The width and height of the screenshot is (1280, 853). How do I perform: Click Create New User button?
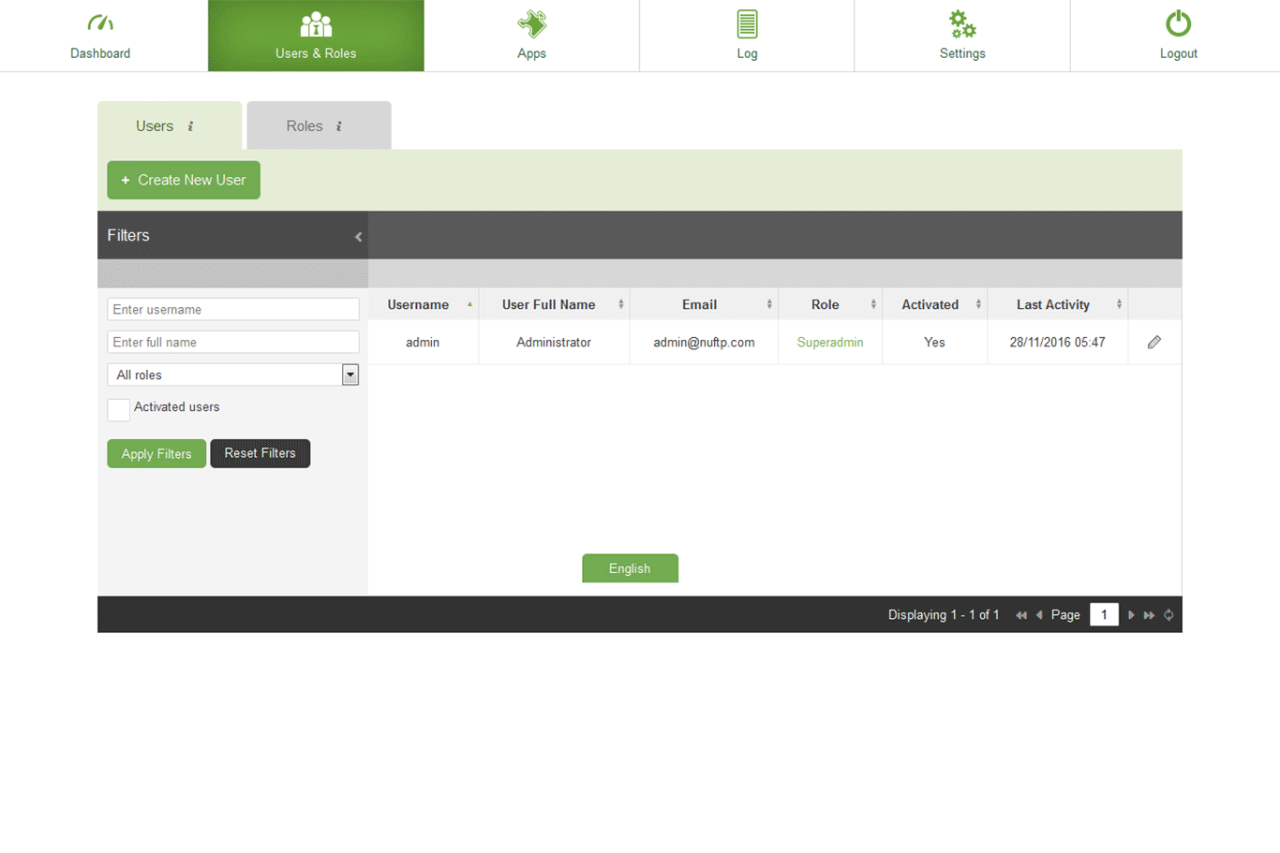coord(184,180)
